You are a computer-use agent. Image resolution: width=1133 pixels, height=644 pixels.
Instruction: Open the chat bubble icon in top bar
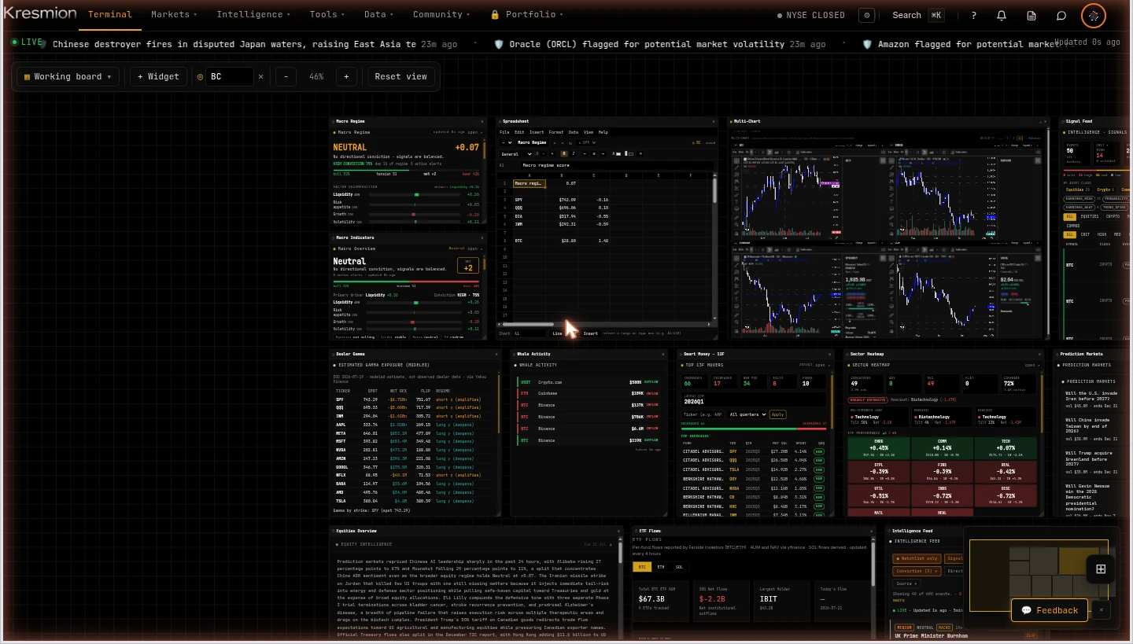1061,15
